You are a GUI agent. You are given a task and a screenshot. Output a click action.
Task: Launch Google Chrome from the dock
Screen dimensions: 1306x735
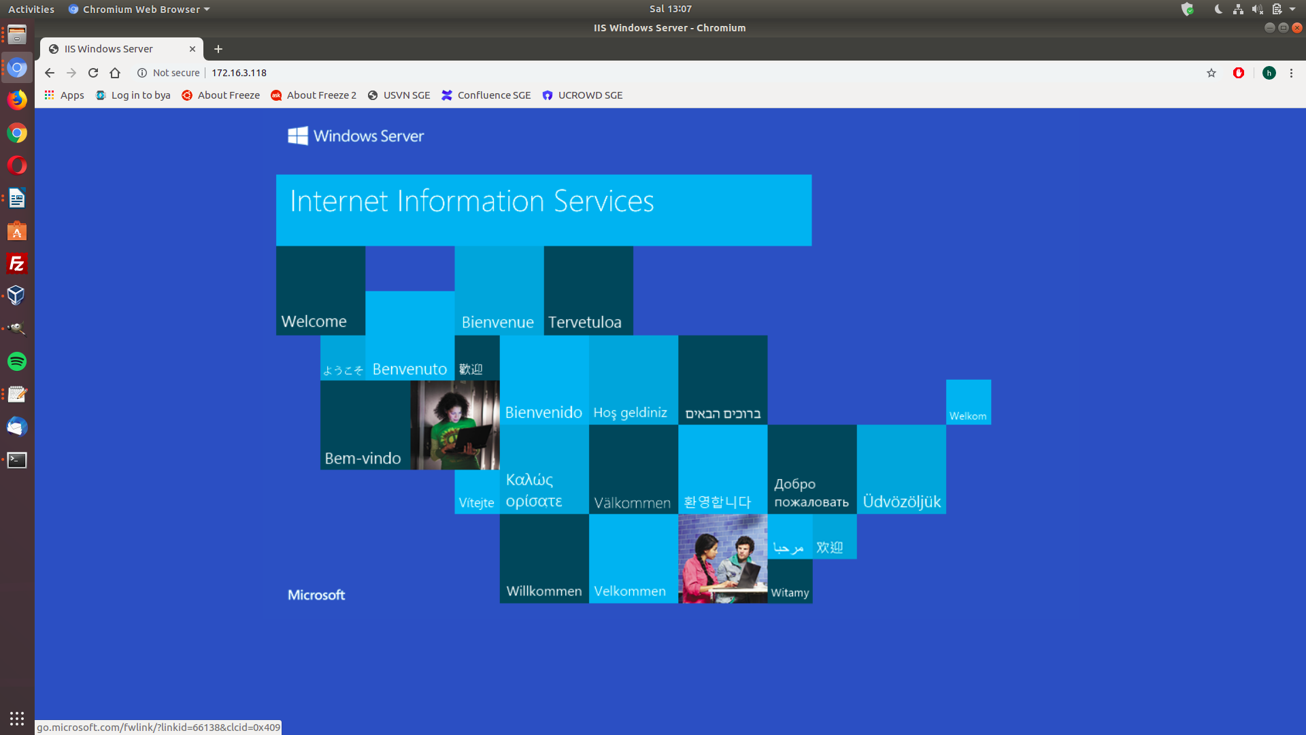[17, 133]
